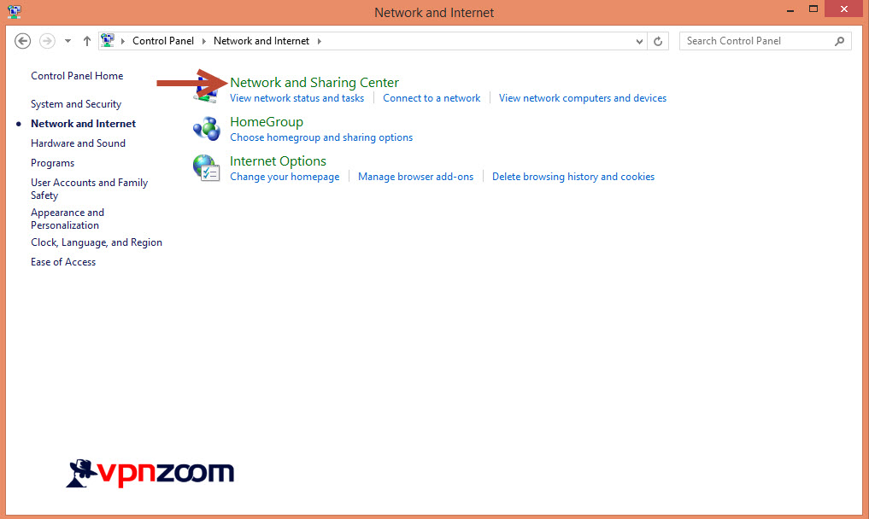This screenshot has width=869, height=519.
Task: Click View network computers and devices
Action: pos(583,98)
